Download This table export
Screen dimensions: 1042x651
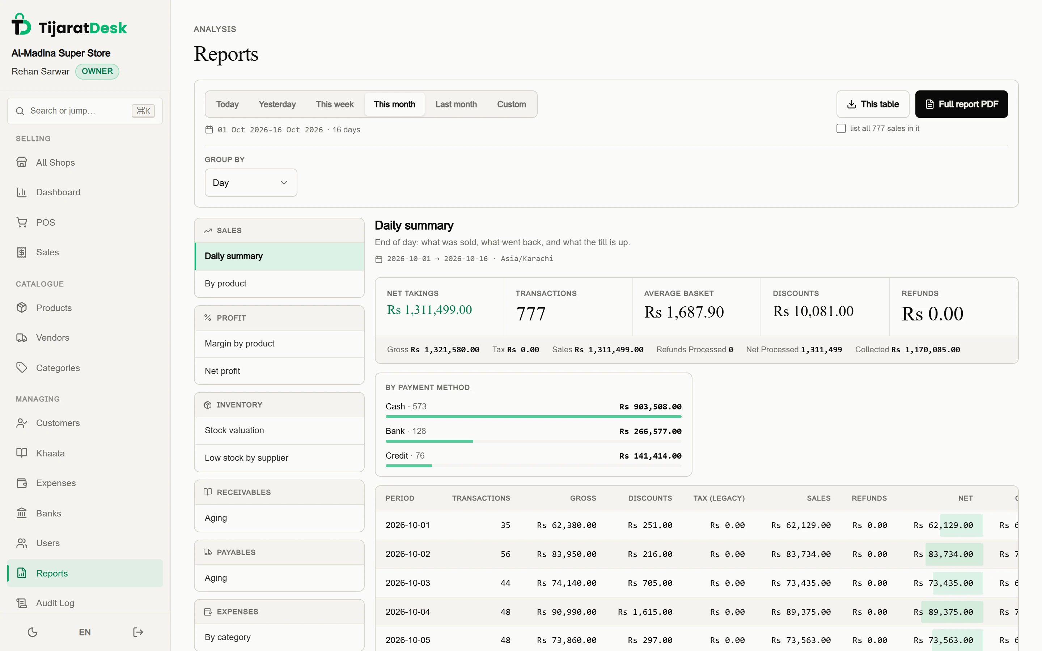point(873,104)
